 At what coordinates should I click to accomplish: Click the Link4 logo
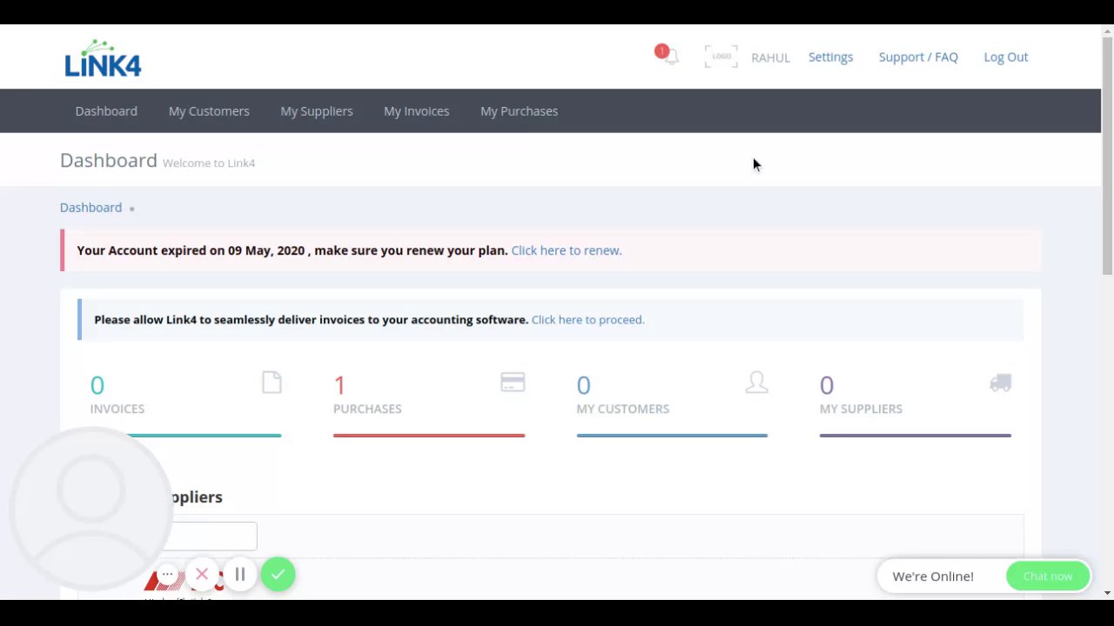[x=103, y=58]
